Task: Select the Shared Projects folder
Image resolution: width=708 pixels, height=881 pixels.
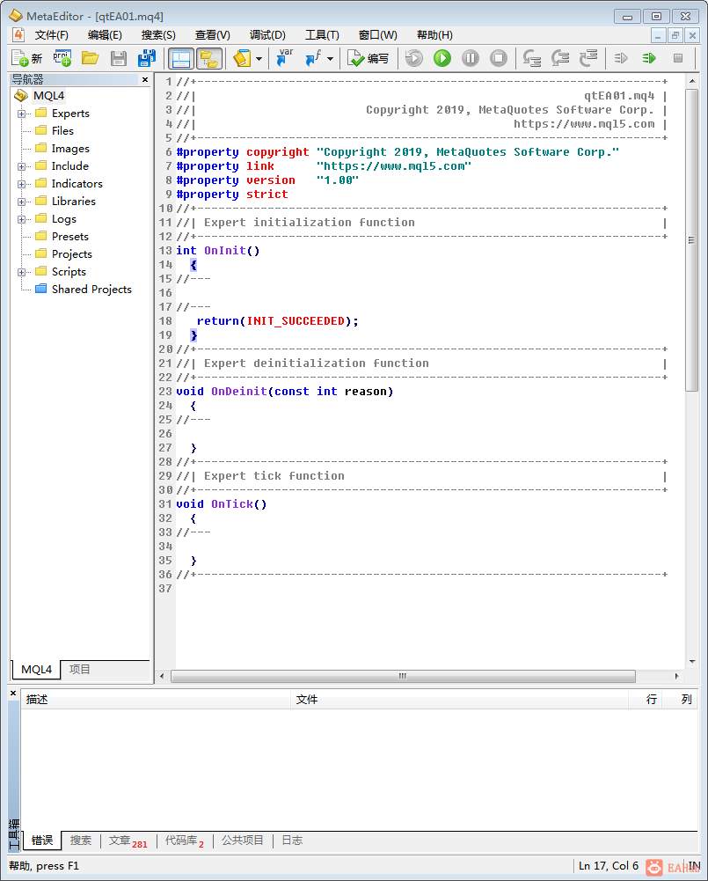Action: coord(91,290)
